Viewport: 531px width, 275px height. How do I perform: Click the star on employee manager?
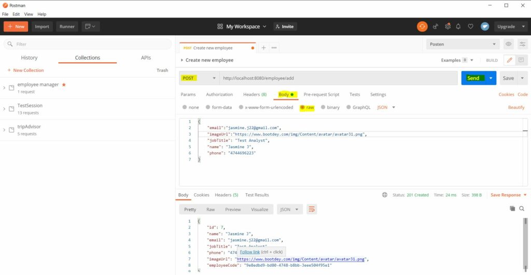click(64, 84)
